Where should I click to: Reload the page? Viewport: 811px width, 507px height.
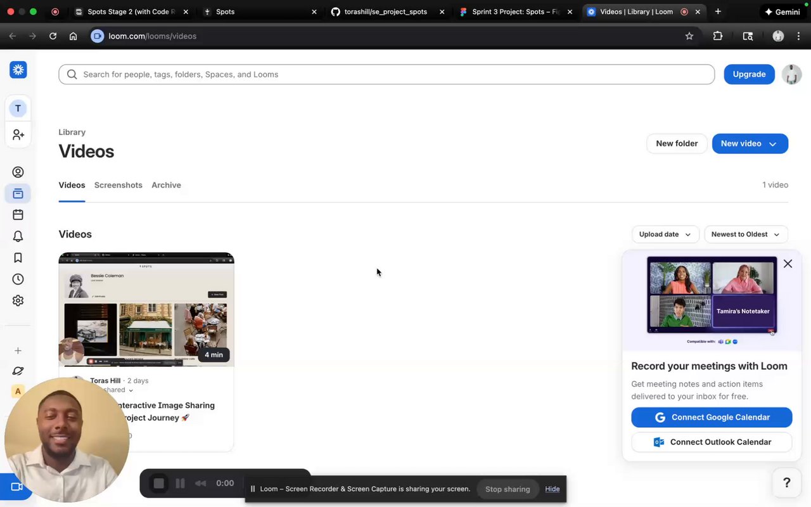tap(53, 36)
